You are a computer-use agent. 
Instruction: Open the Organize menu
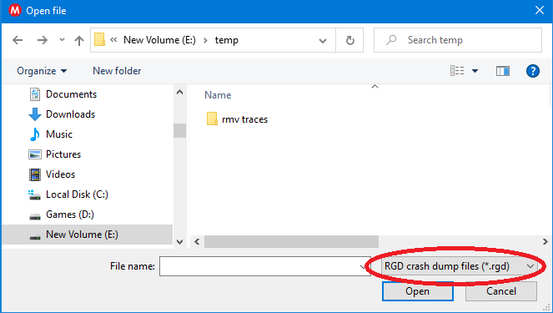coord(42,71)
